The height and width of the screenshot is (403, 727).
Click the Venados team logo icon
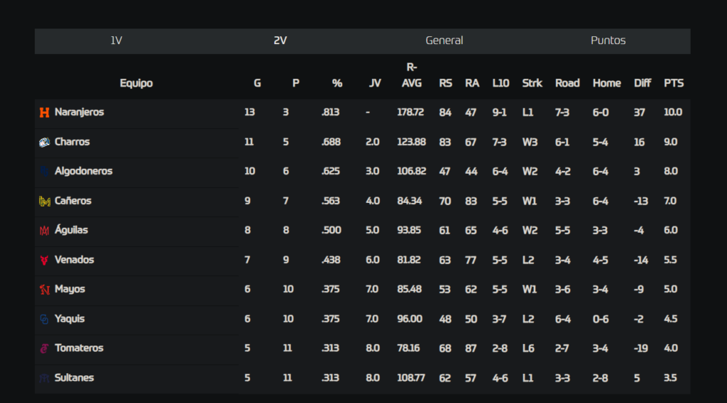click(45, 260)
